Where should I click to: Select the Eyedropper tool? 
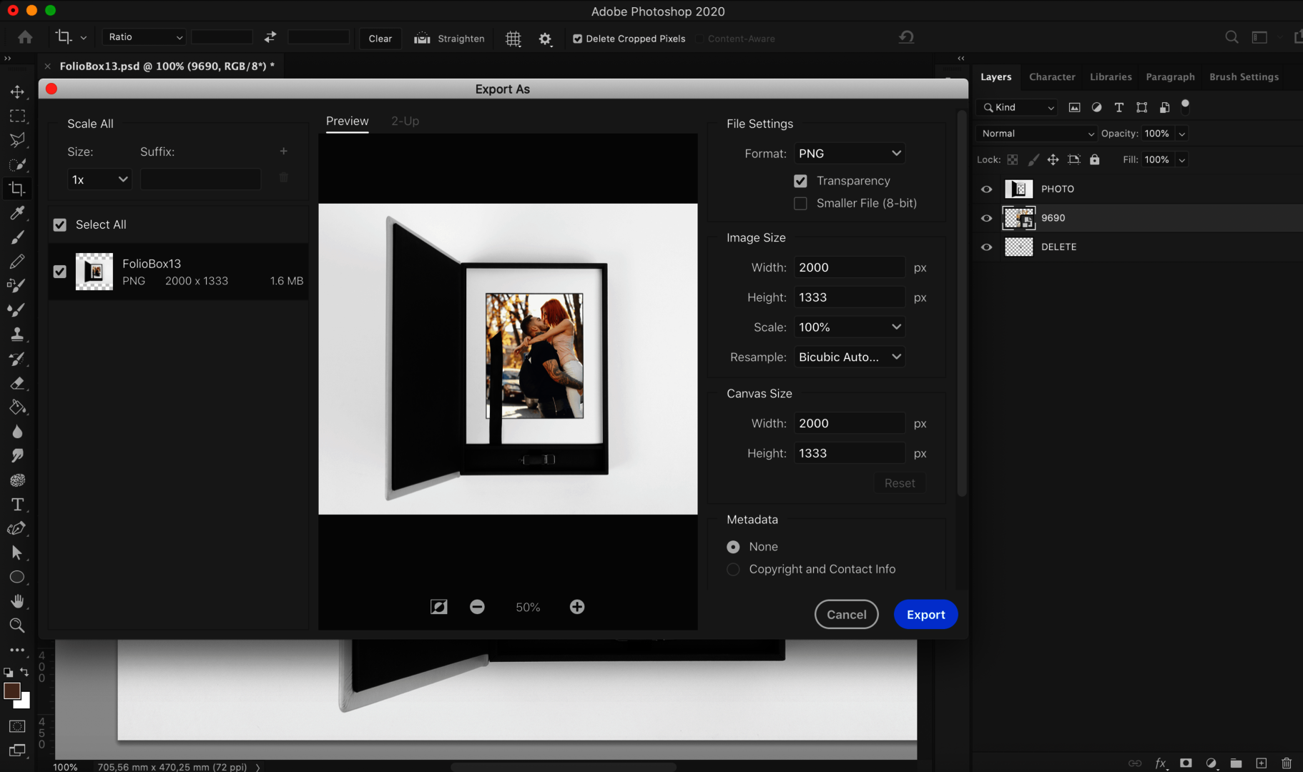[17, 212]
